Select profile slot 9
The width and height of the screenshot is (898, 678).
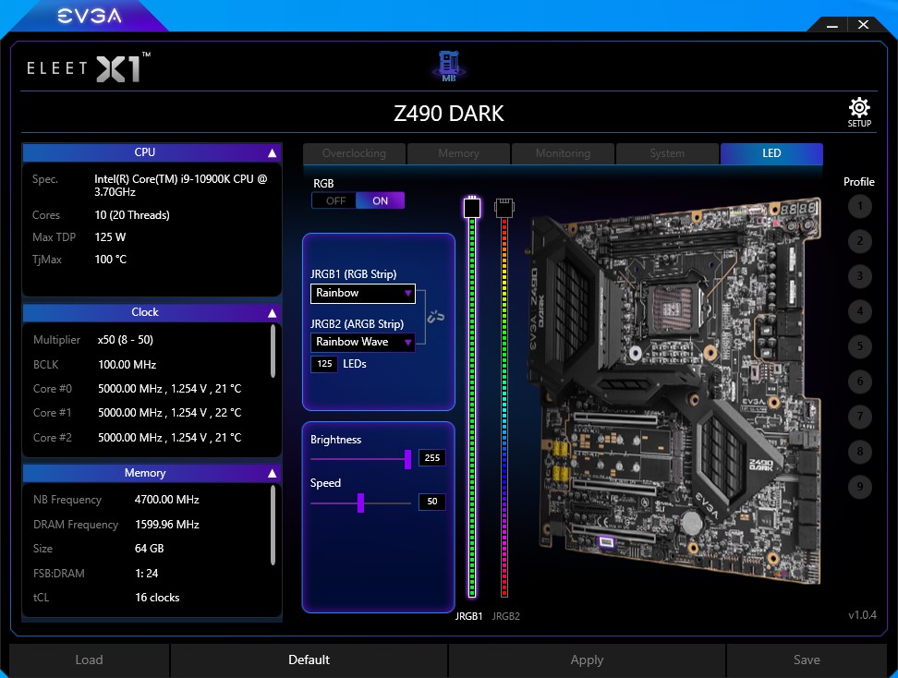(x=859, y=487)
